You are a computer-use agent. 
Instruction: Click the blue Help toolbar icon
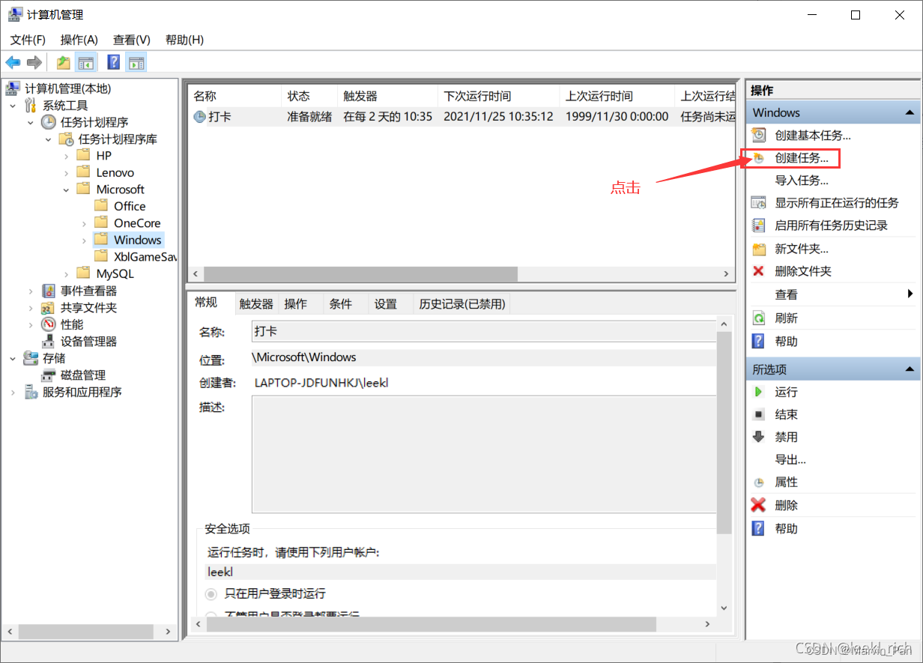pos(114,62)
